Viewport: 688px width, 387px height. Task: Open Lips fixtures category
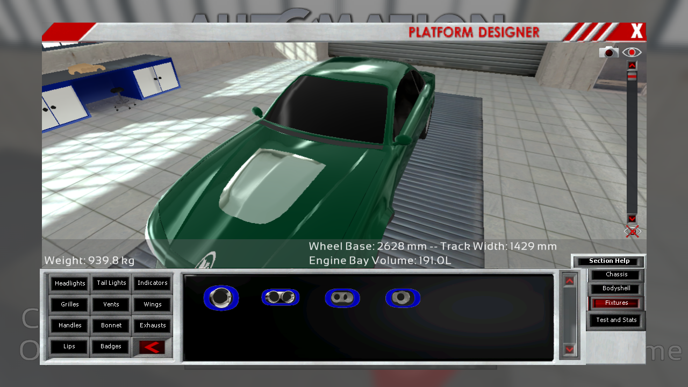point(70,347)
